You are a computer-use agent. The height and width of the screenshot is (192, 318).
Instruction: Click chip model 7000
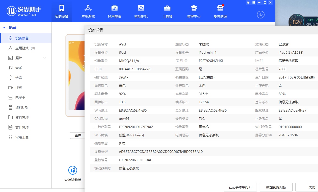click(282, 69)
